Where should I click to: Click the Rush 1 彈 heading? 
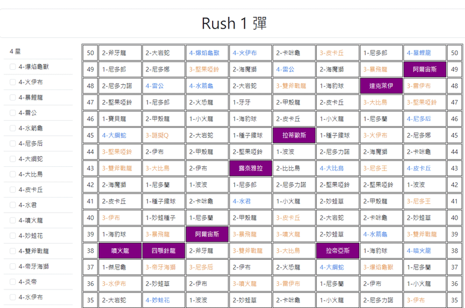[x=234, y=23]
